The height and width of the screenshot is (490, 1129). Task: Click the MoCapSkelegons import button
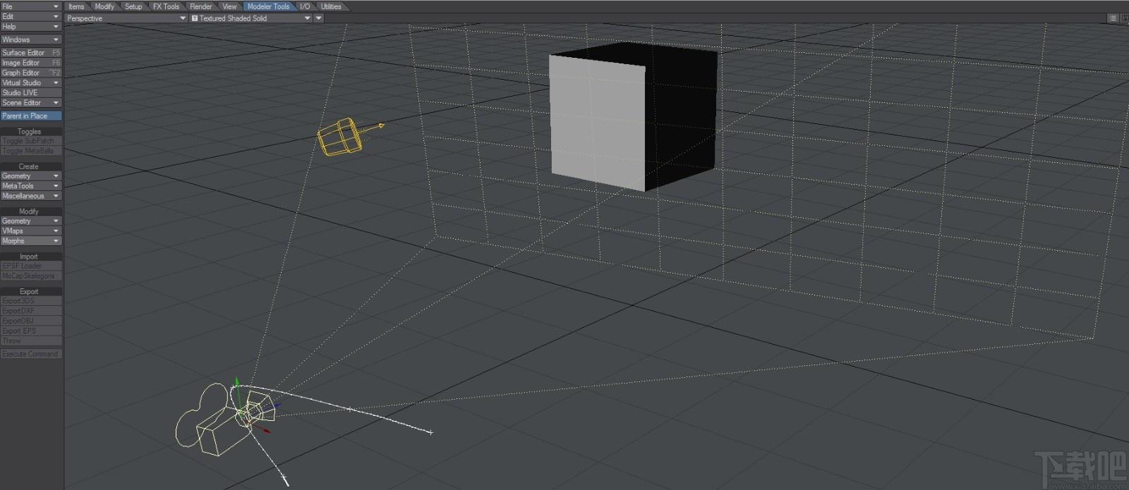pyautogui.click(x=31, y=276)
